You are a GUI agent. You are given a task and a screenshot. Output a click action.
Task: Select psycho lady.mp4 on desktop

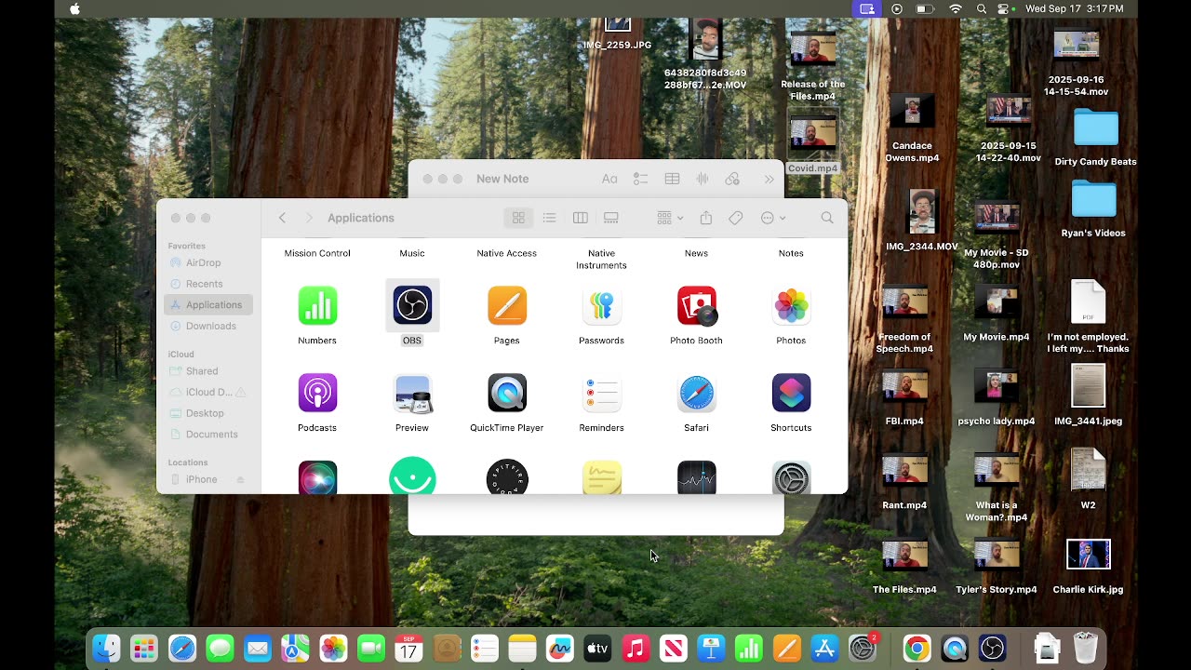coord(996,386)
